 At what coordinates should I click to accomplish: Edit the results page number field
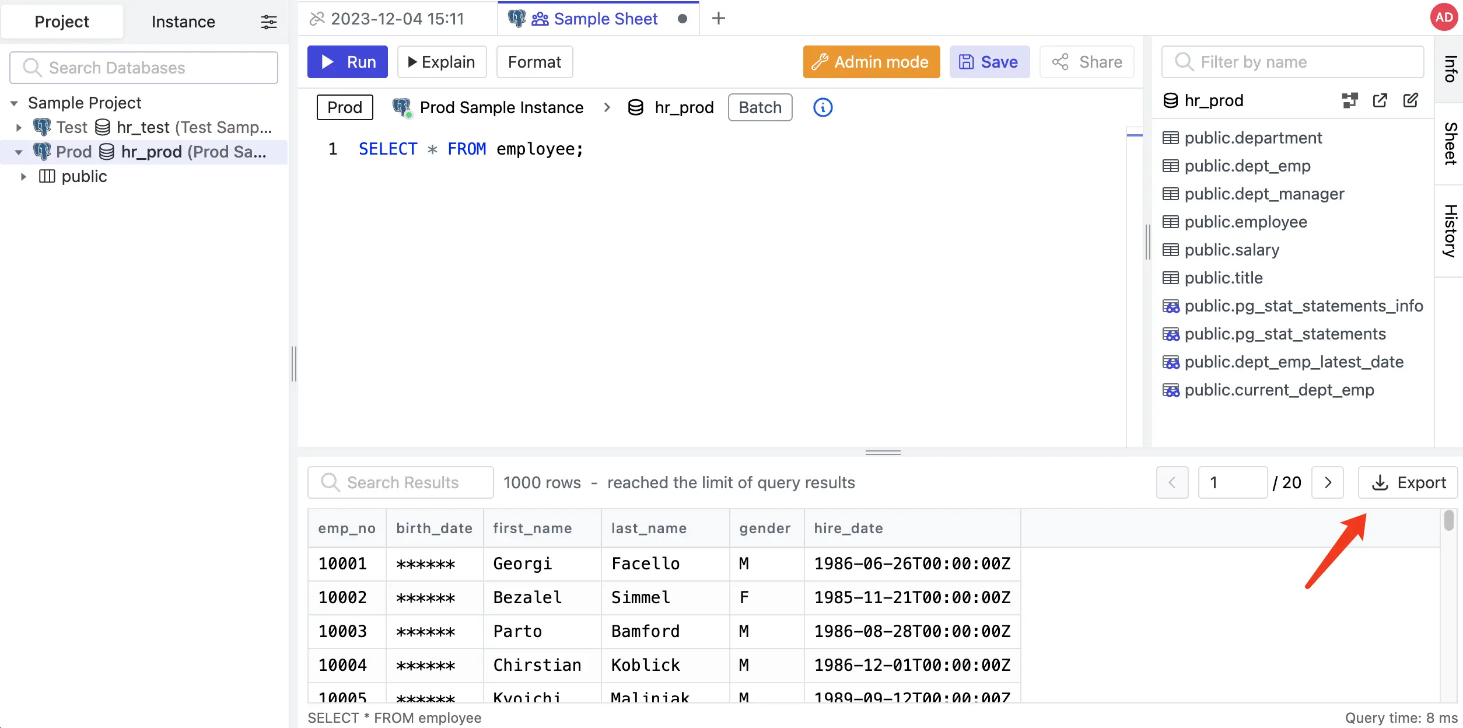pyautogui.click(x=1232, y=482)
